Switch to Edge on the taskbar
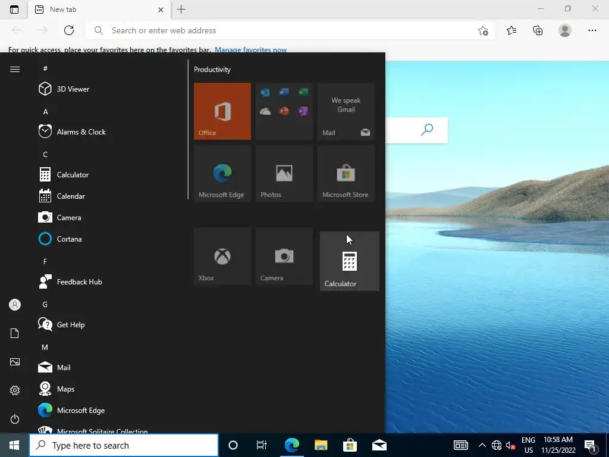 coord(292,445)
